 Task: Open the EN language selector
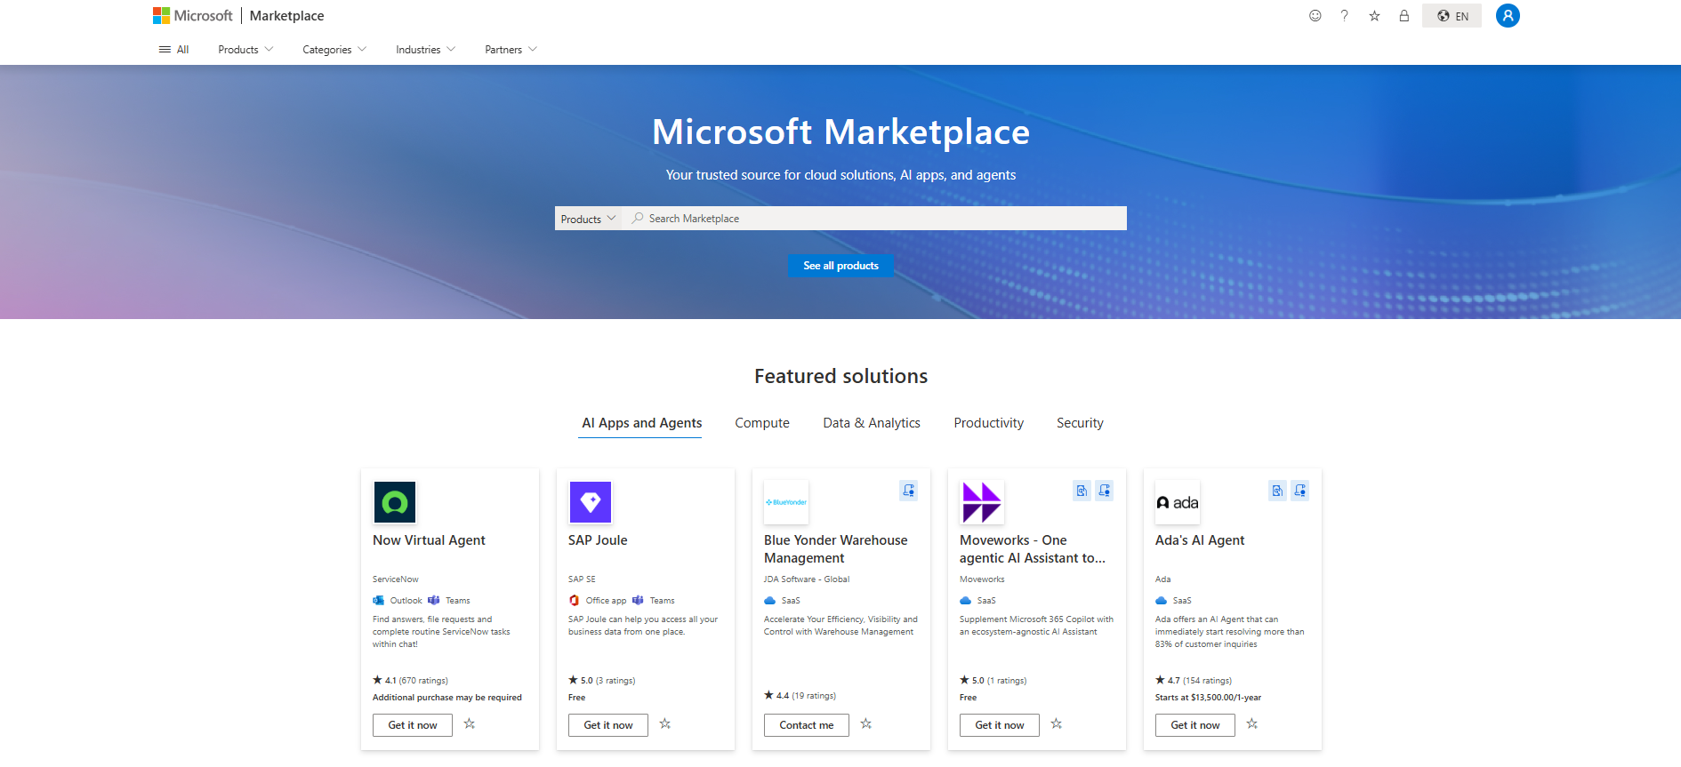(x=1452, y=16)
